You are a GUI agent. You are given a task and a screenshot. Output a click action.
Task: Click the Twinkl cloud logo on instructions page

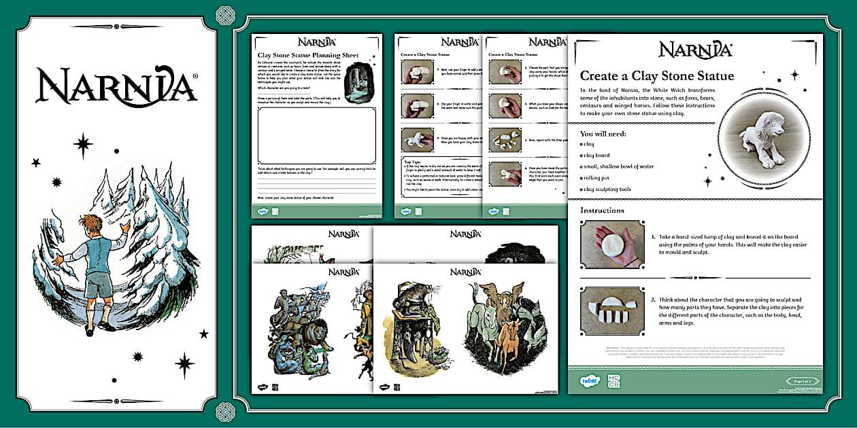(x=589, y=380)
